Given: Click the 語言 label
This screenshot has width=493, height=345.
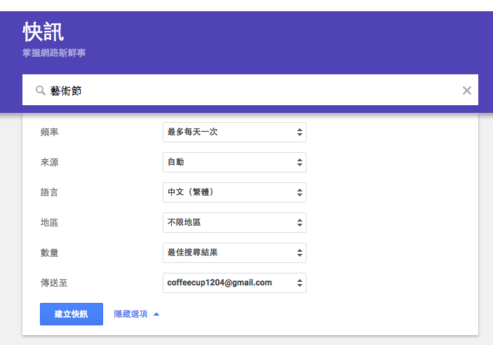Looking at the screenshot, I should click(x=49, y=192).
